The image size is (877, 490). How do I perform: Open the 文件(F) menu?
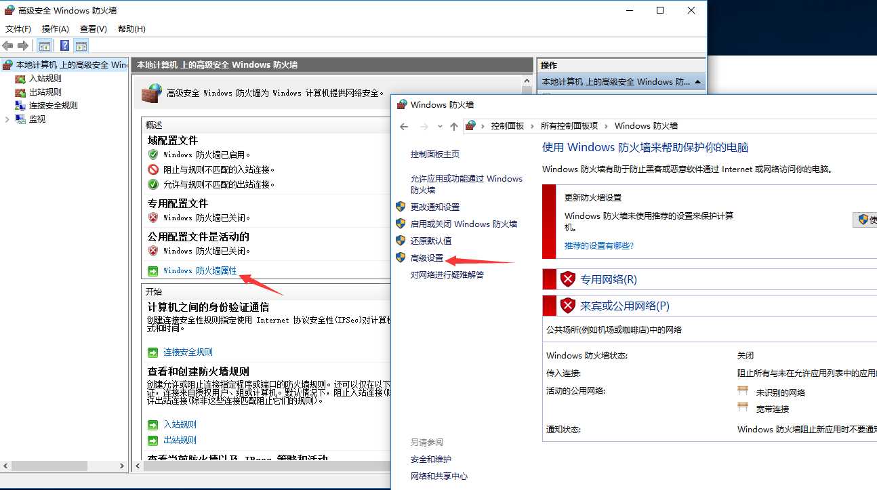(x=18, y=28)
